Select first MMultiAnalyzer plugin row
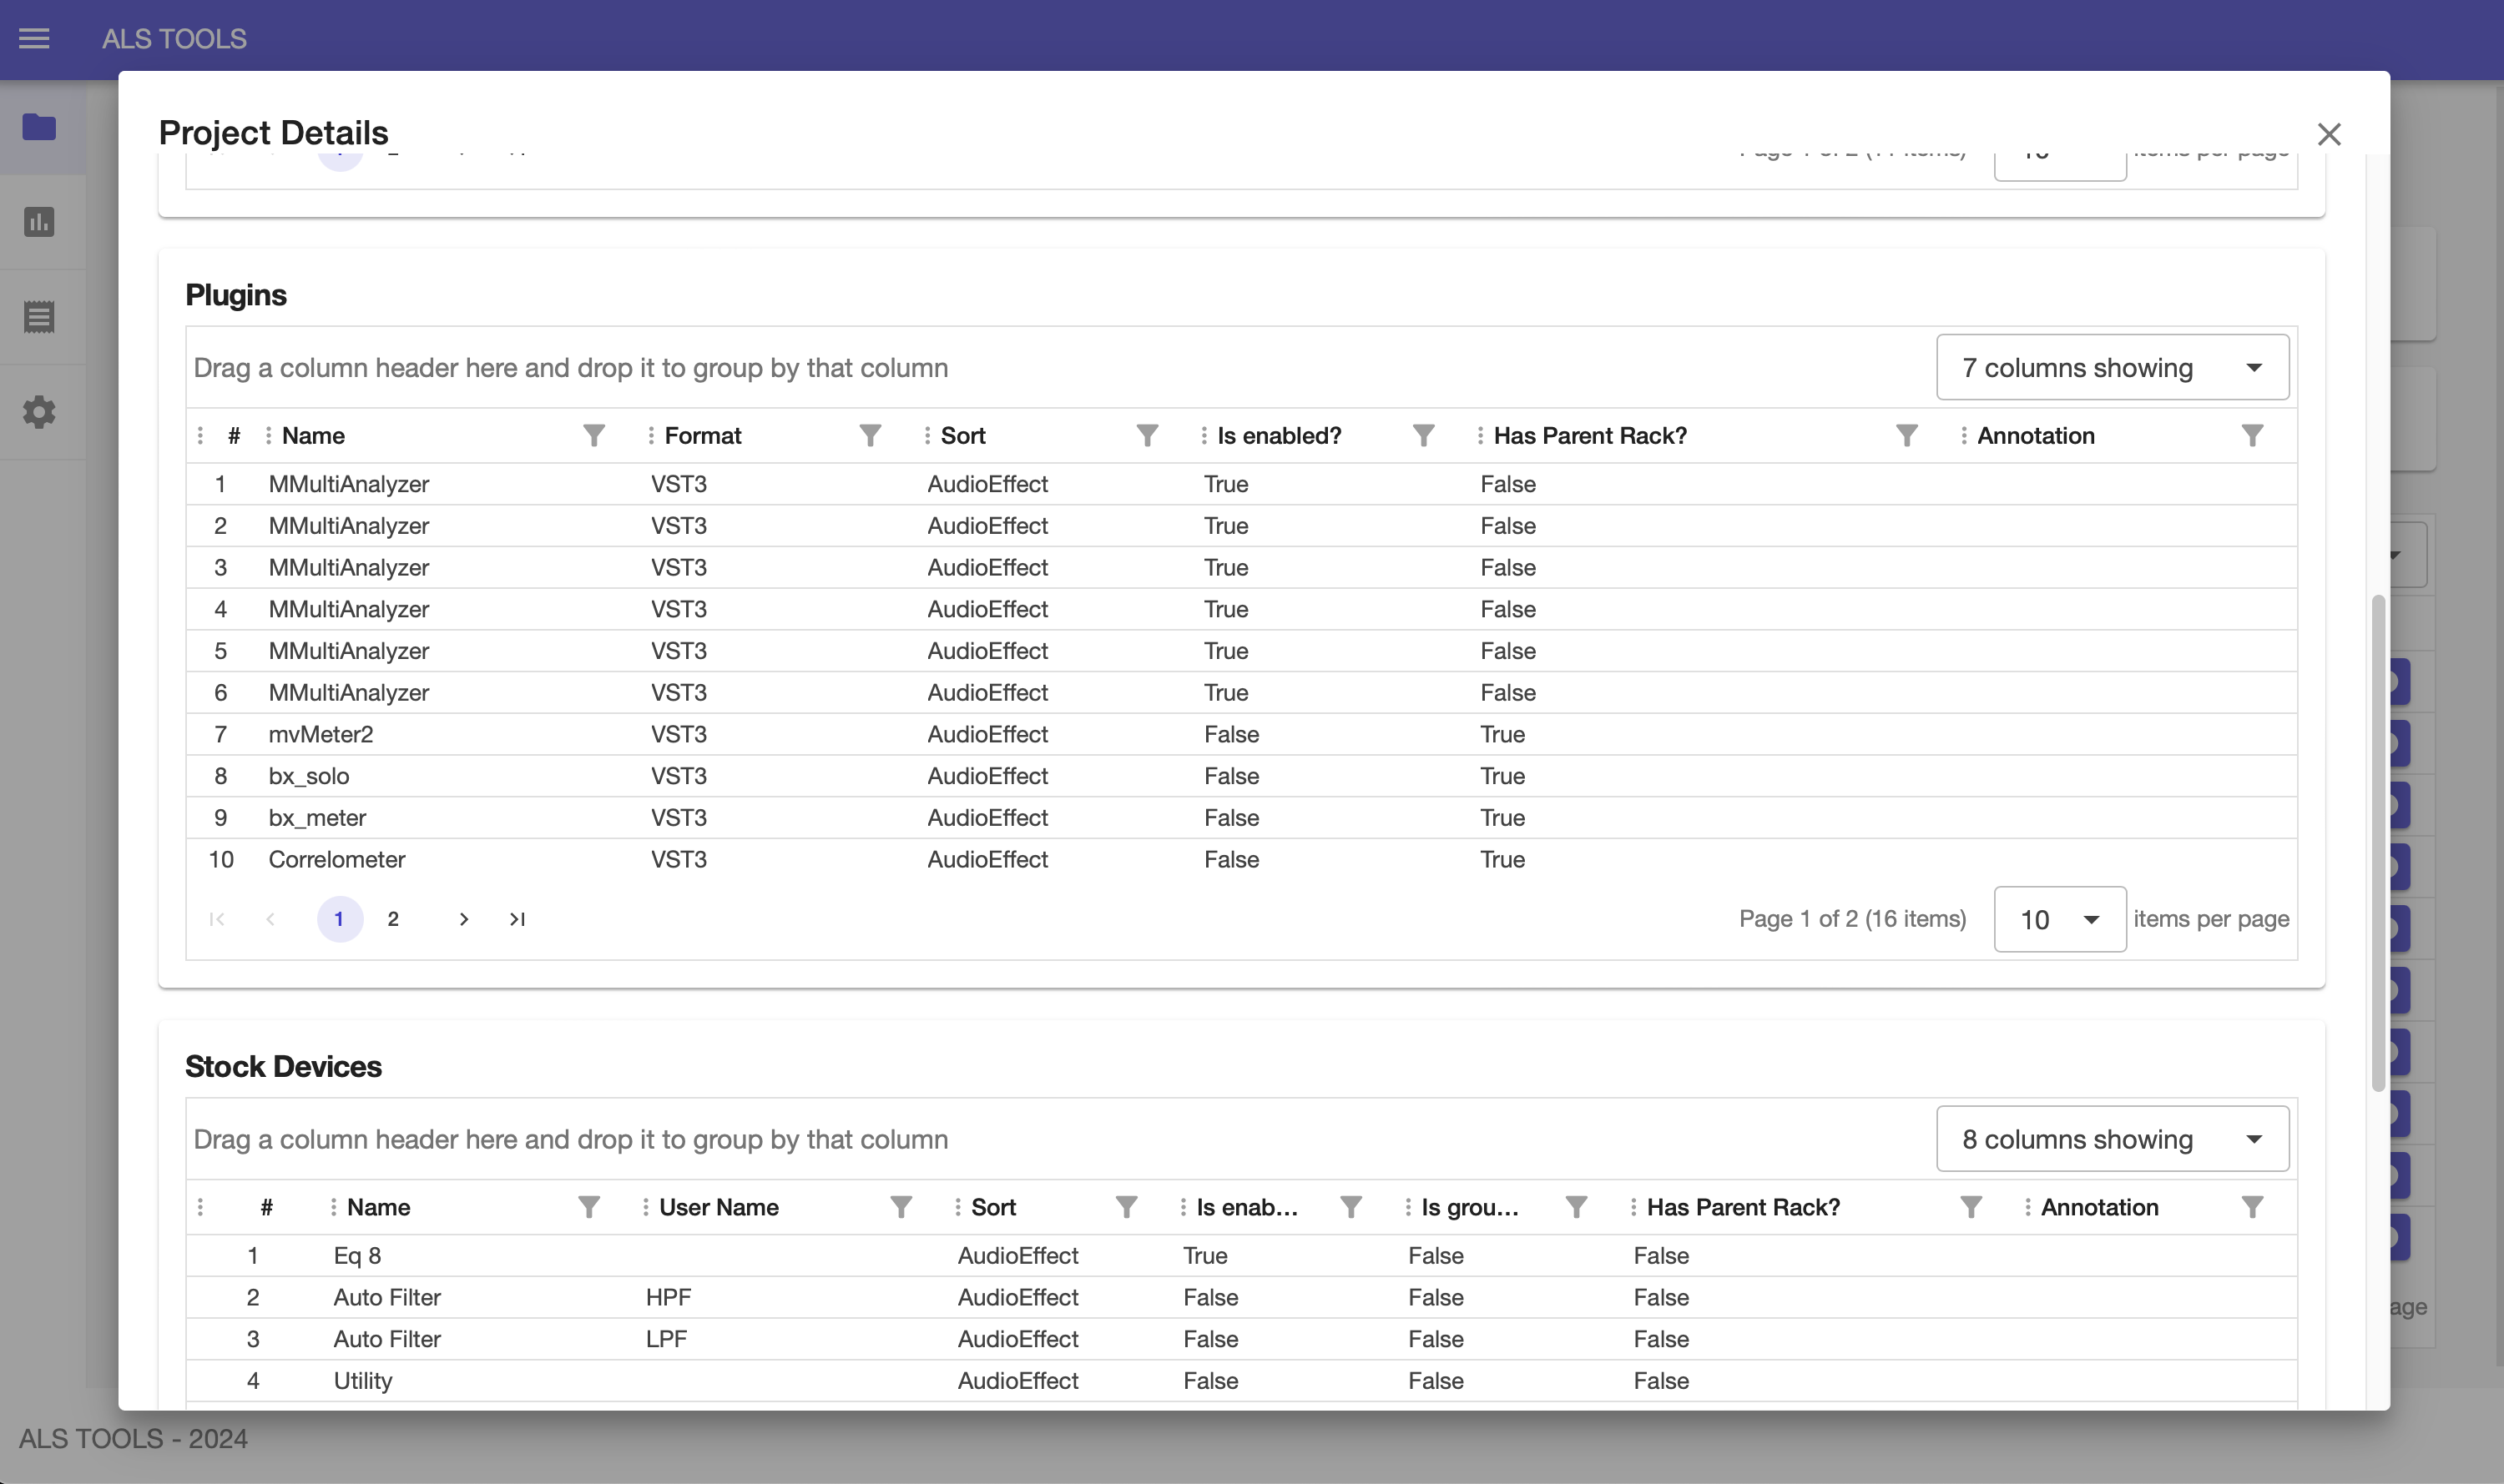The height and width of the screenshot is (1484, 2504). pyautogui.click(x=1240, y=484)
